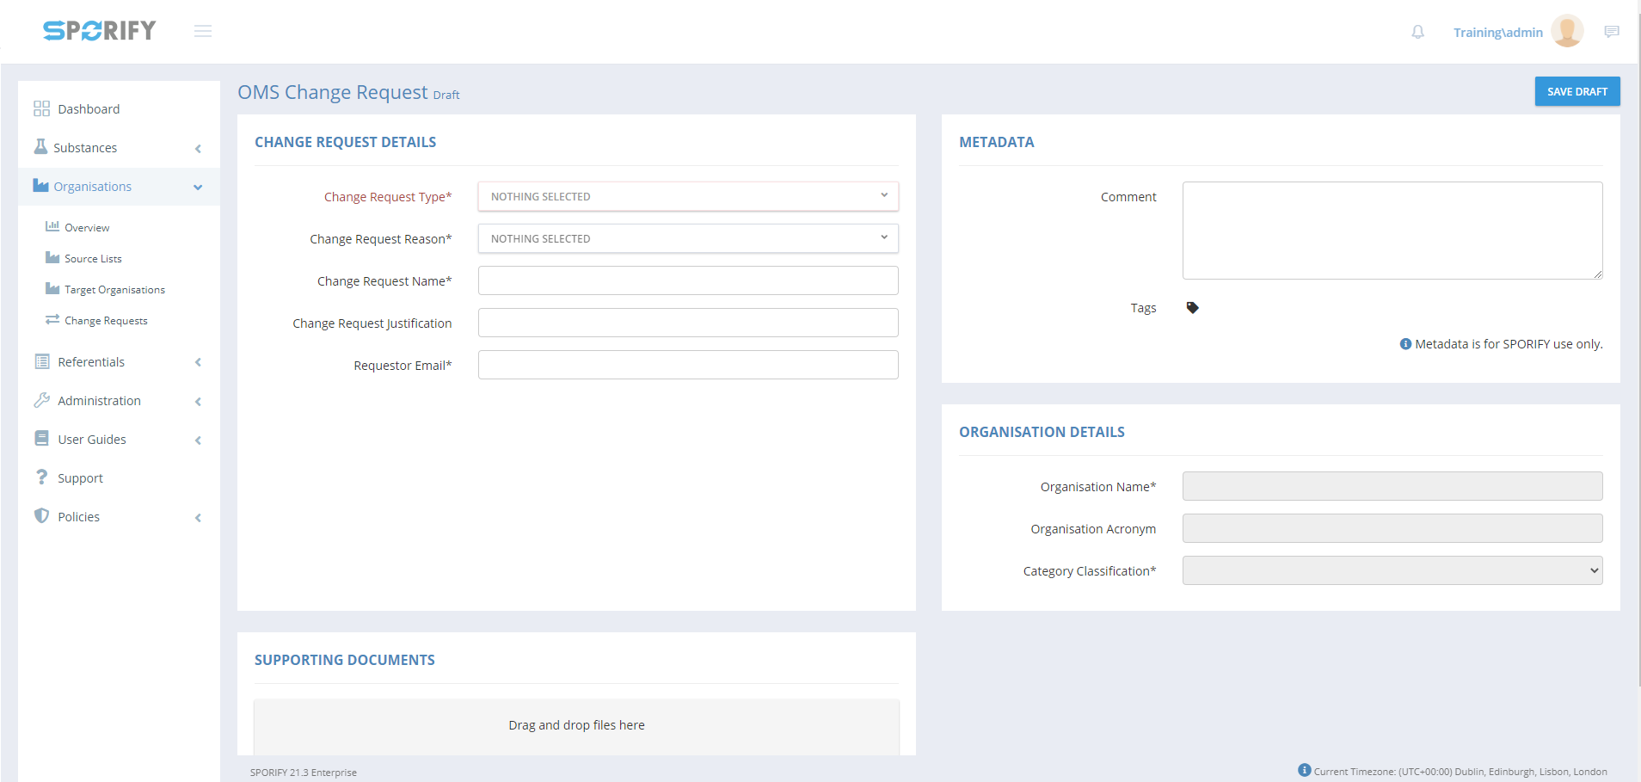
Task: Click the Requestor Email input field
Action: pos(687,365)
